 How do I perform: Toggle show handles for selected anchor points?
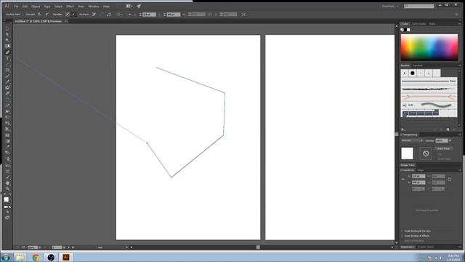(x=68, y=15)
